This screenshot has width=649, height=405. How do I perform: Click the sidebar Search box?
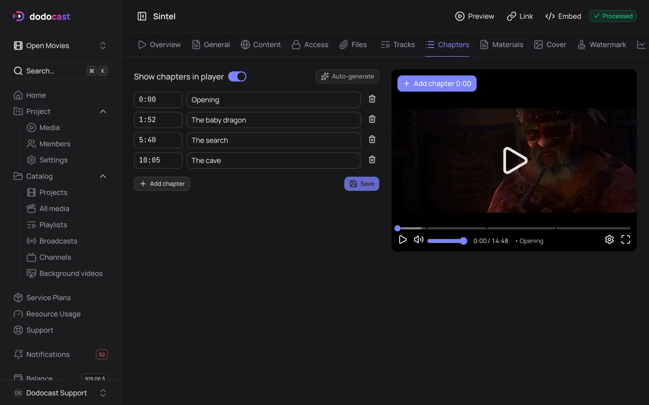(61, 71)
